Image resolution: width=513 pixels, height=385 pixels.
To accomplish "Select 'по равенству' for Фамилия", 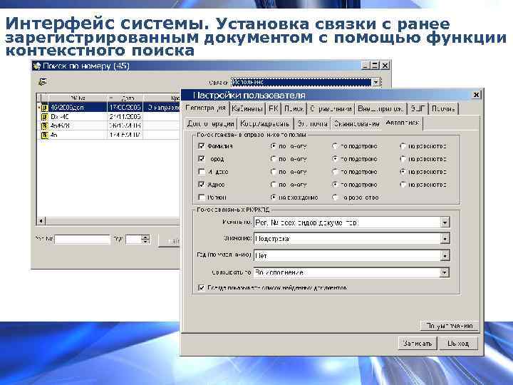I will (x=403, y=146).
